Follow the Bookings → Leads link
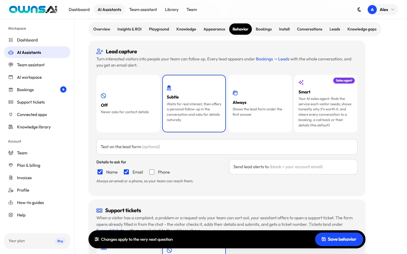 pos(272,59)
